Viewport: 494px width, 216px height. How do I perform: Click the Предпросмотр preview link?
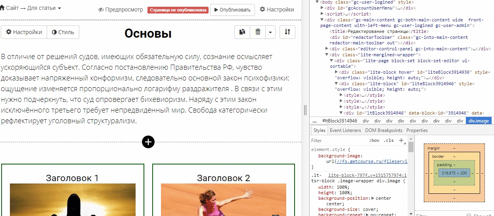(x=121, y=10)
